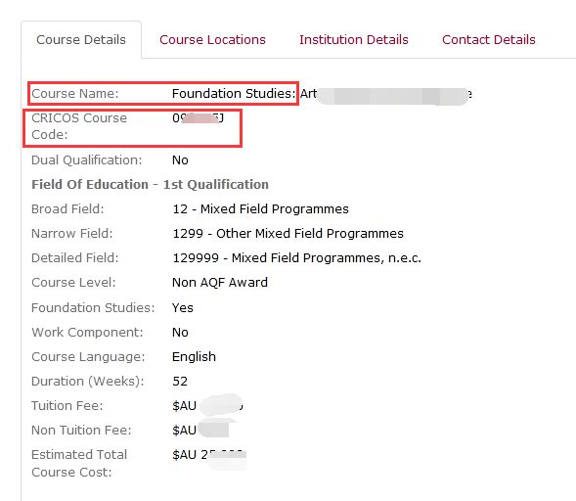This screenshot has height=501, width=576.
Task: Click Course Level value Non AQF Award
Action: click(x=220, y=283)
